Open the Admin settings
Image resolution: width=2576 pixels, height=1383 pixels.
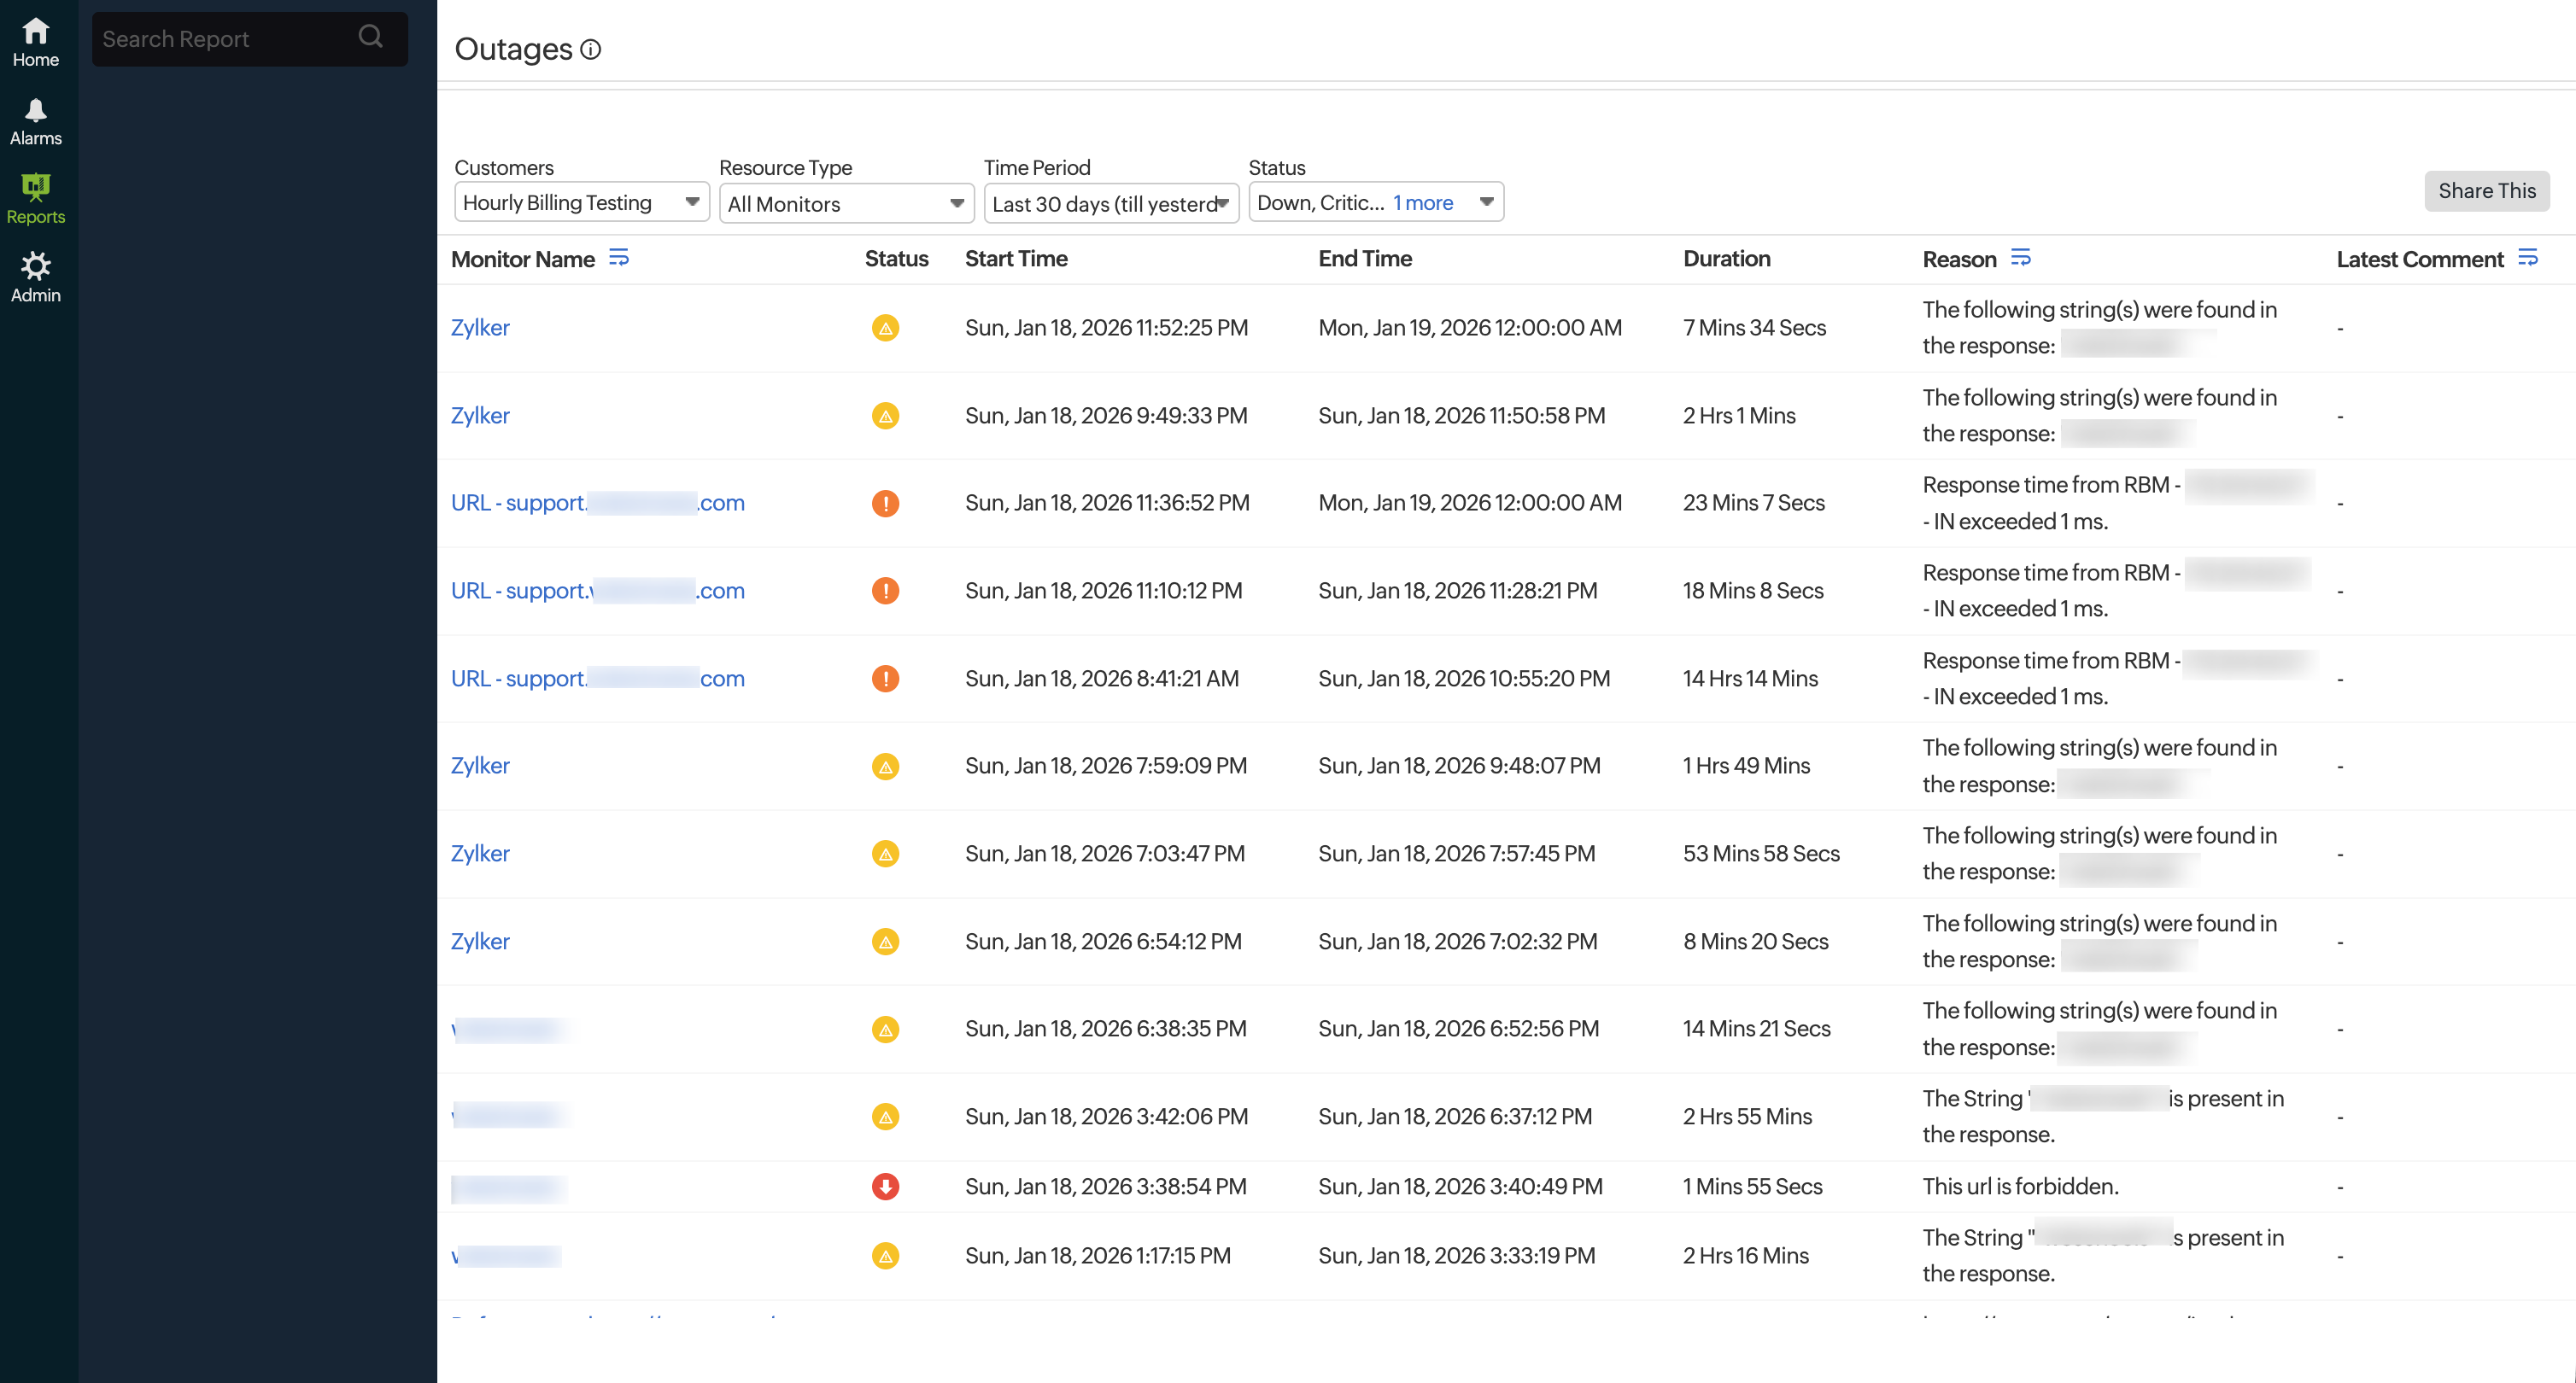point(36,277)
